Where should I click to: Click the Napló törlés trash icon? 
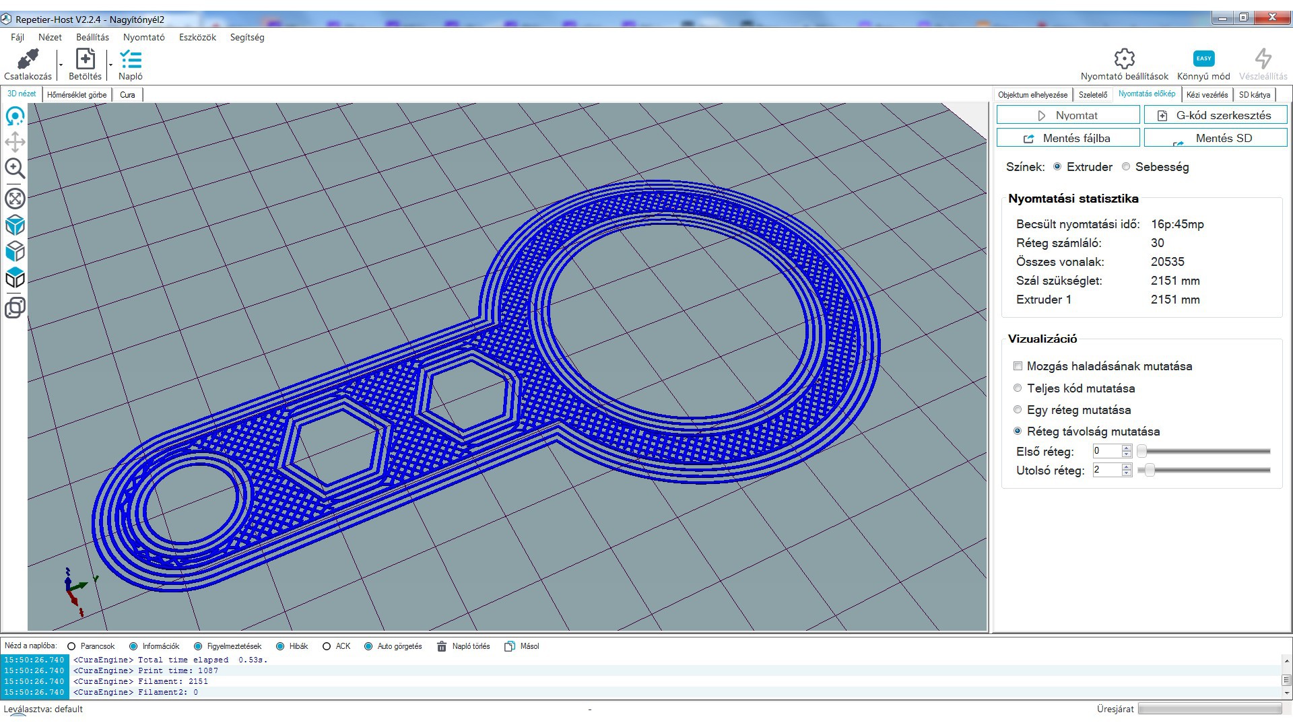tap(442, 646)
